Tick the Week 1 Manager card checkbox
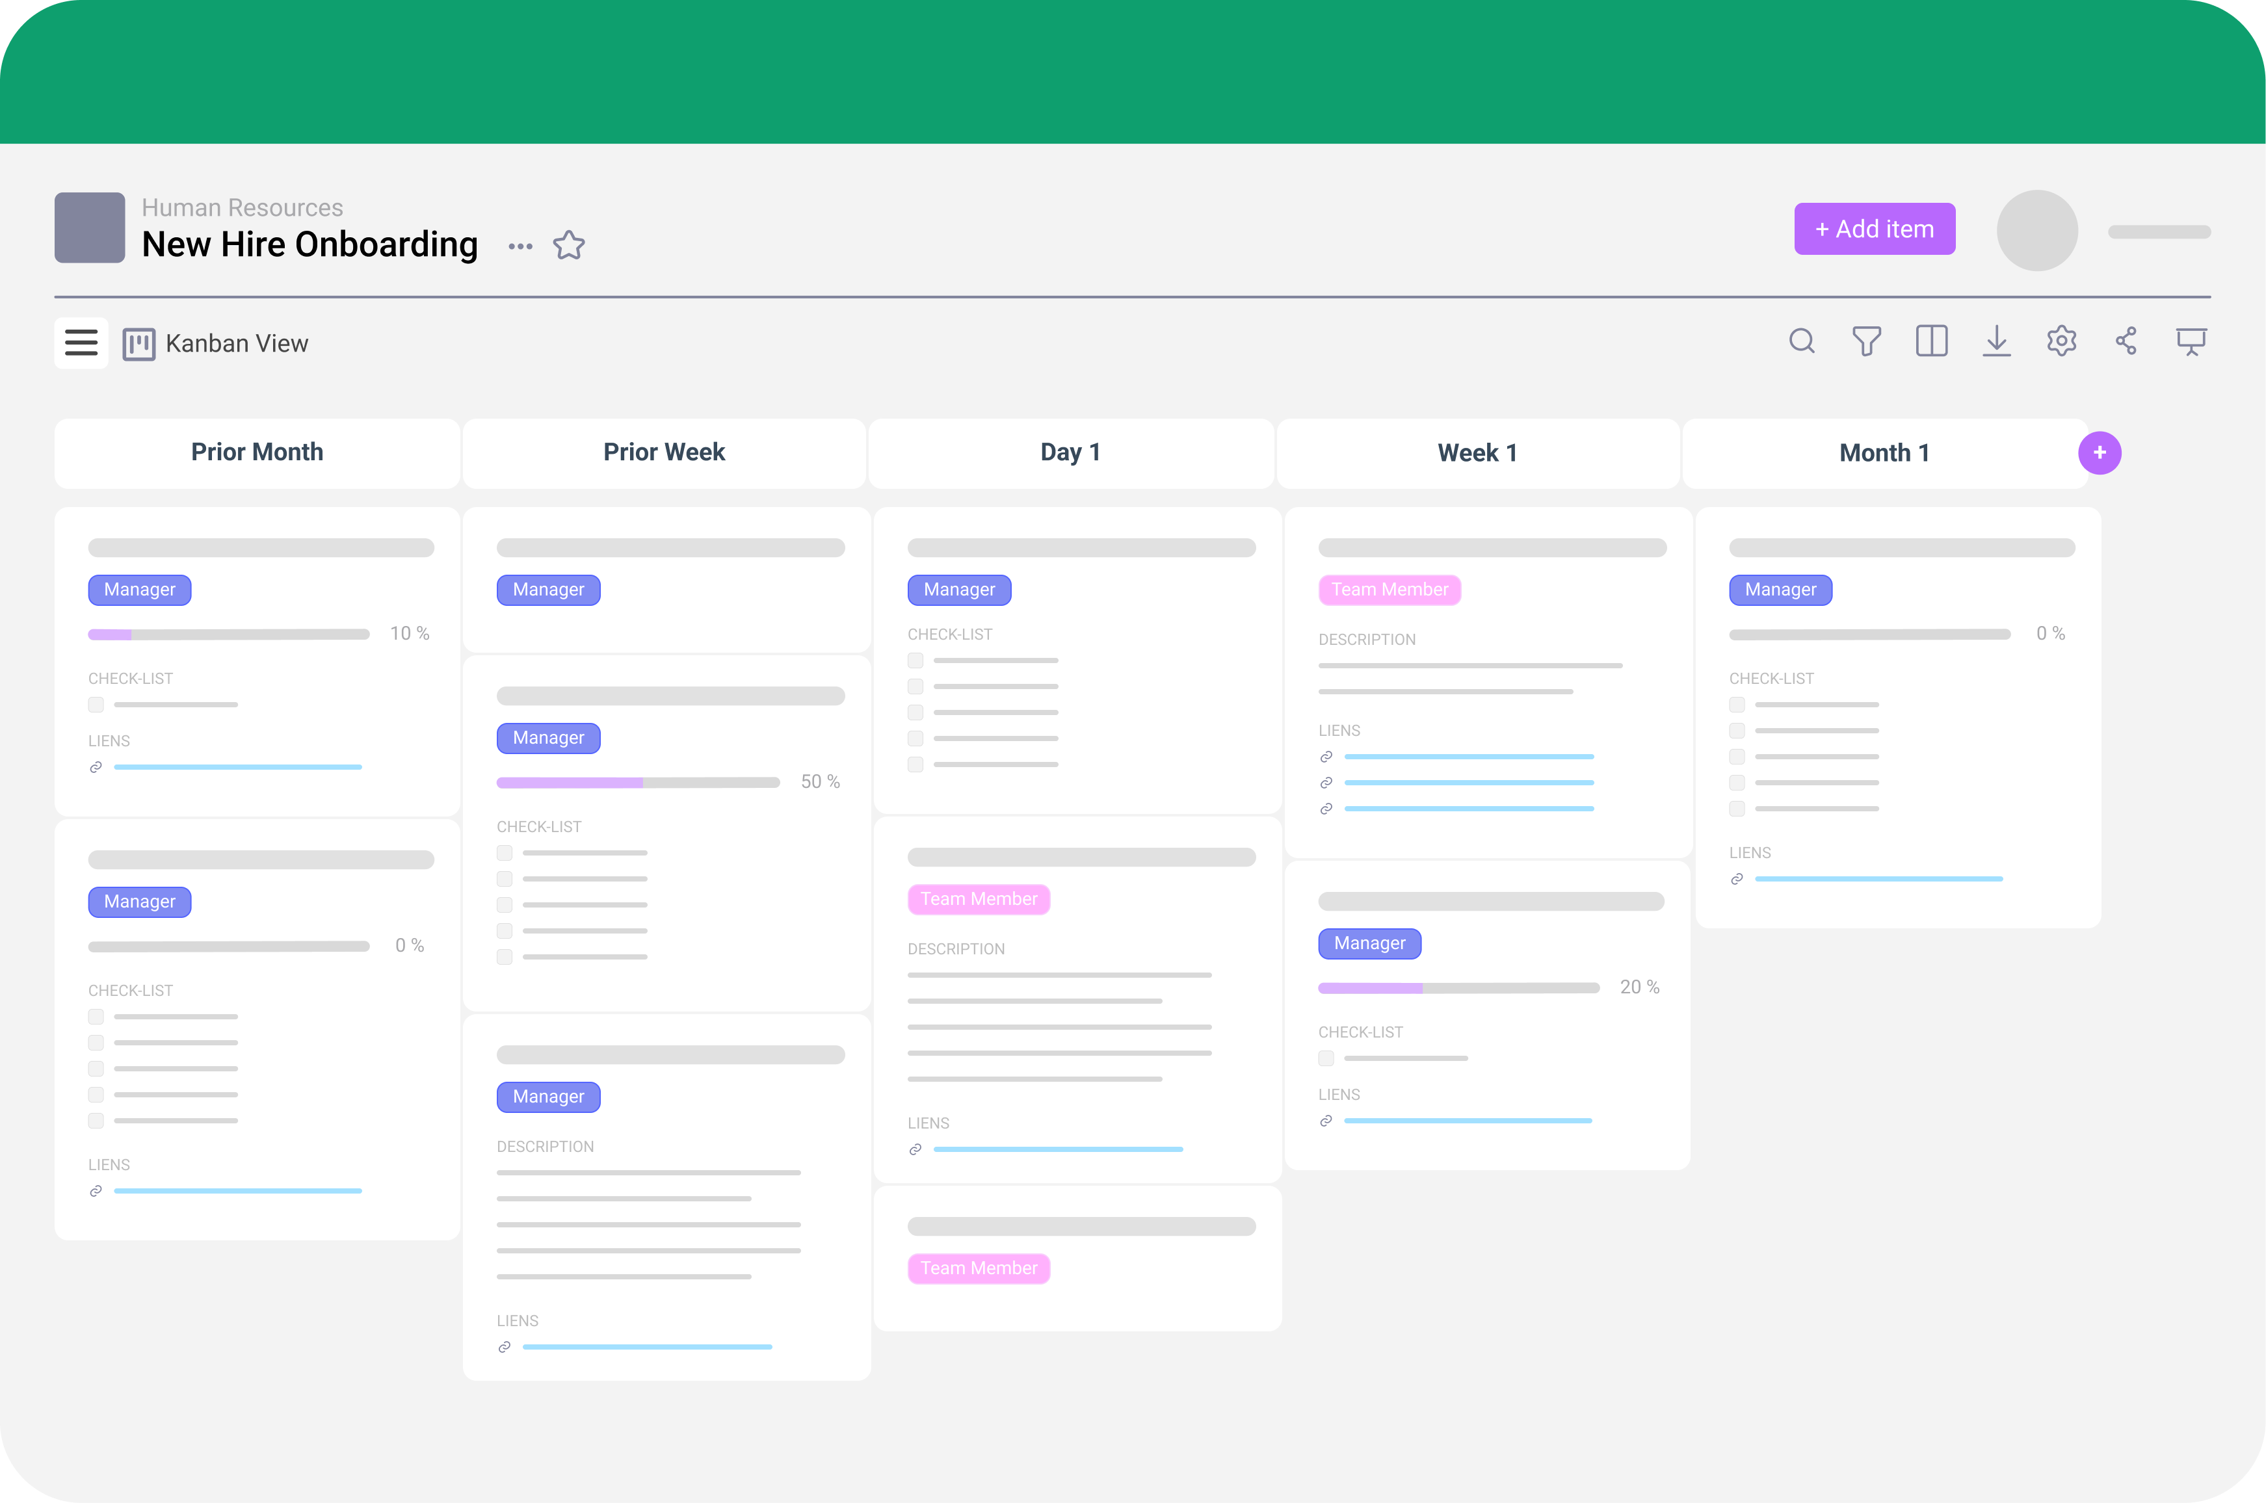The image size is (2266, 1503). coord(1326,1058)
